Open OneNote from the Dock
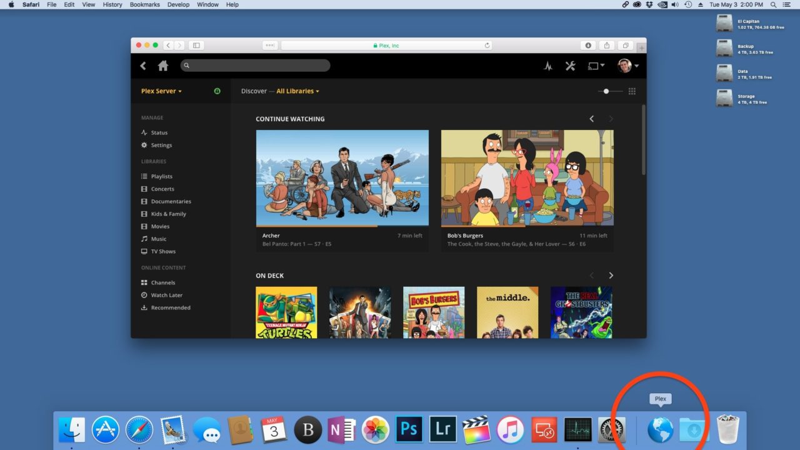800x450 pixels. click(342, 430)
